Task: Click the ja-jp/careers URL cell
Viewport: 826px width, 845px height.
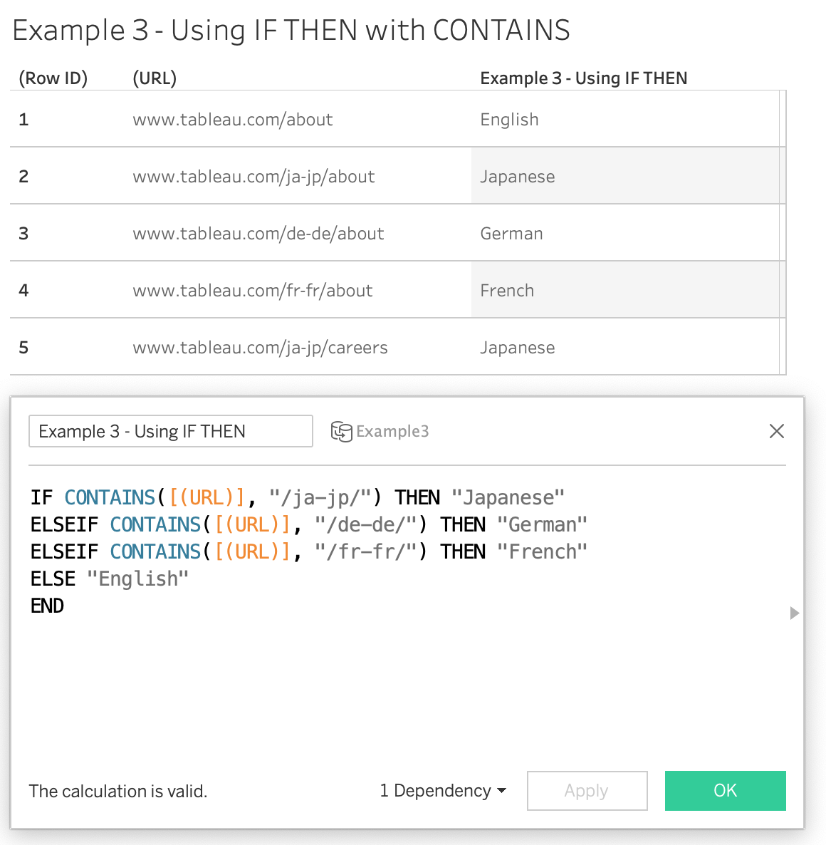Action: (260, 348)
